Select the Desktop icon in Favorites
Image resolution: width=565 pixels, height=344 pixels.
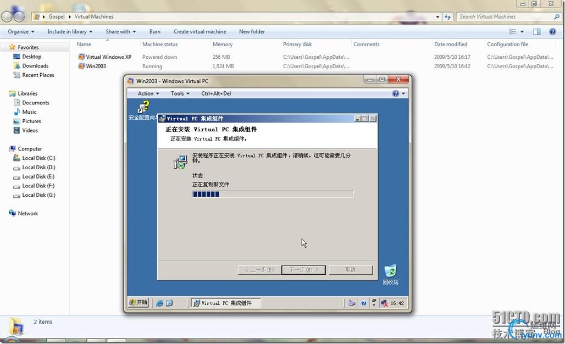[16, 57]
